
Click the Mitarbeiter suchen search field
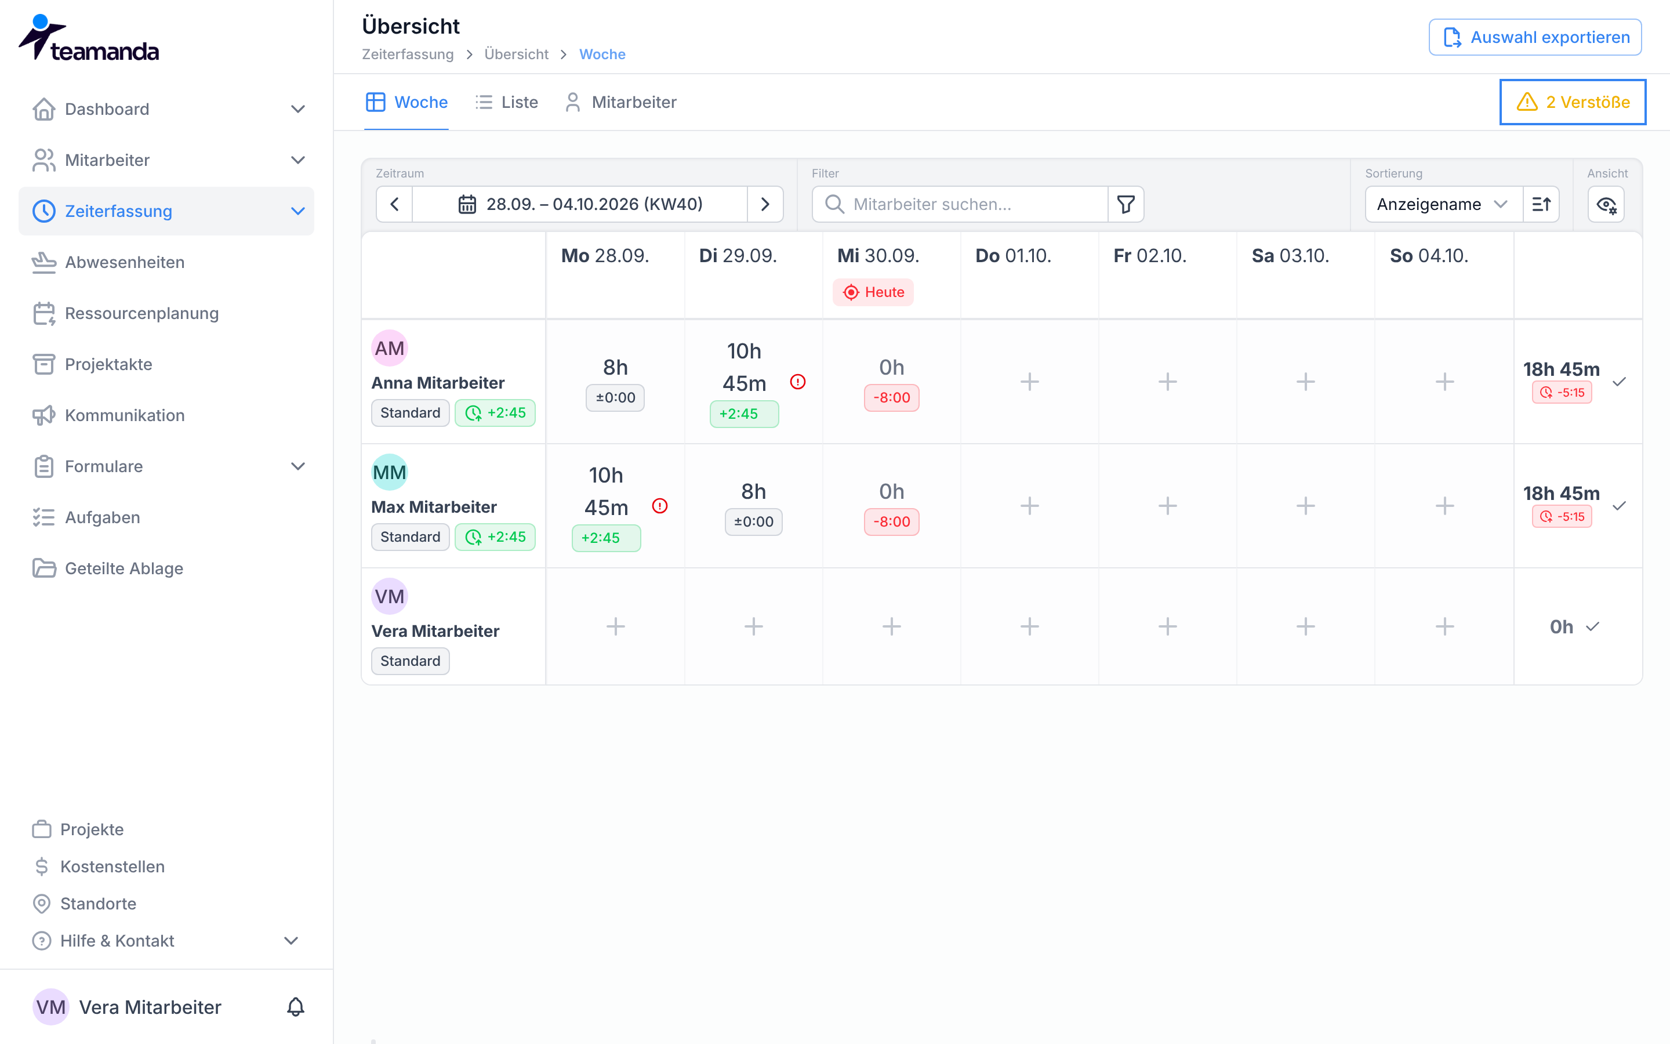(960, 204)
